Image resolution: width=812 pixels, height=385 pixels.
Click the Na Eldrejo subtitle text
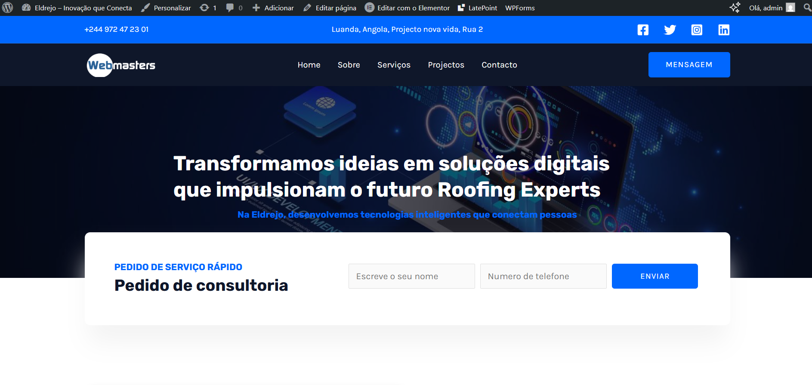407,214
